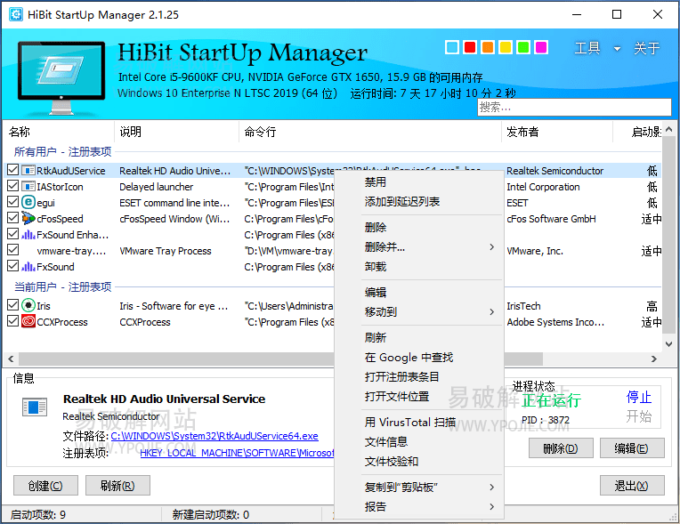Sort by the 发布者 column header
Screen dimensions: 680x524
(x=557, y=132)
